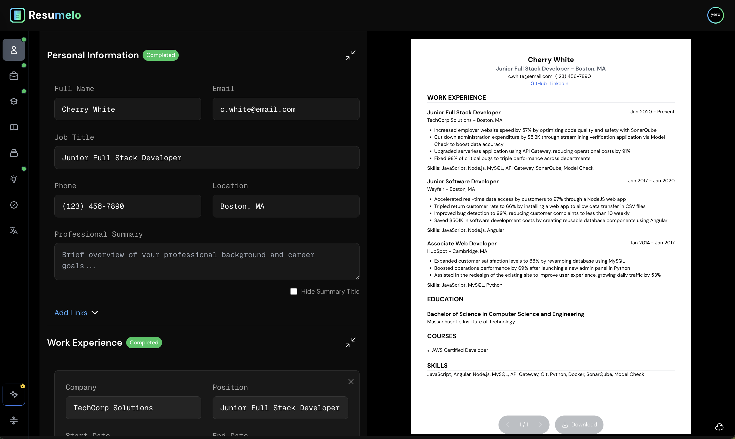Open the yera user profile avatar
The height and width of the screenshot is (439, 735).
[715, 15]
